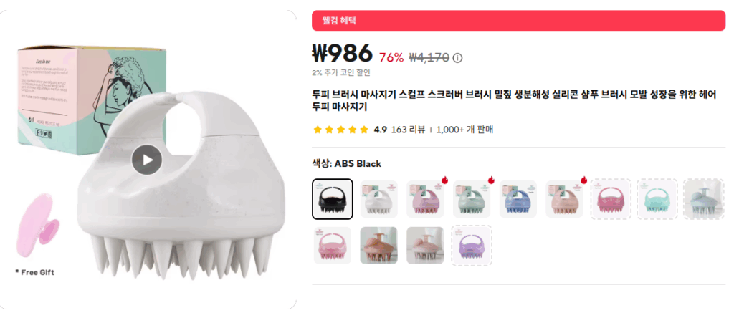Select the peach brush with box variant
The image size is (734, 328).
565,199
